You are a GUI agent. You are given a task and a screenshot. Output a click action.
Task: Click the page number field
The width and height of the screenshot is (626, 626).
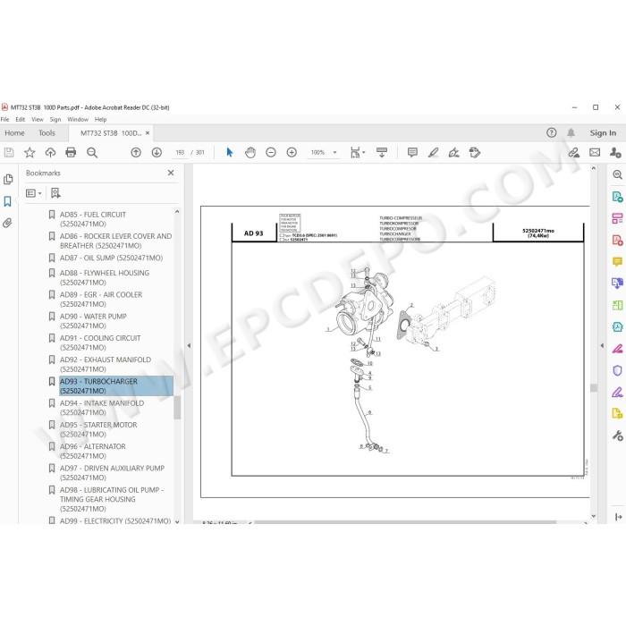[x=180, y=153]
